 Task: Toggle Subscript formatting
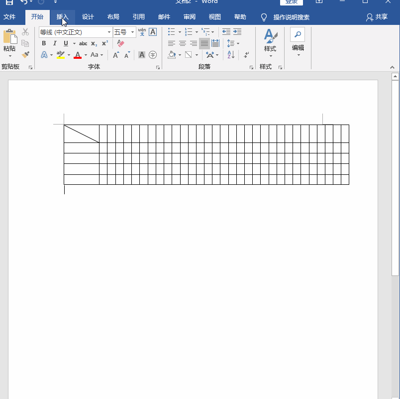94,43
